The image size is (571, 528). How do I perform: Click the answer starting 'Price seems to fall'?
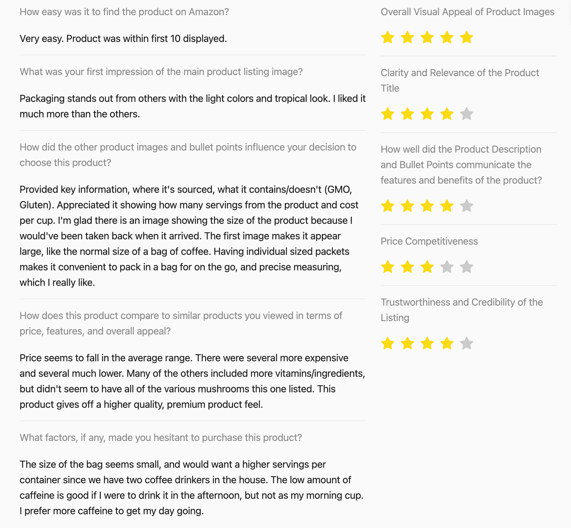point(192,381)
